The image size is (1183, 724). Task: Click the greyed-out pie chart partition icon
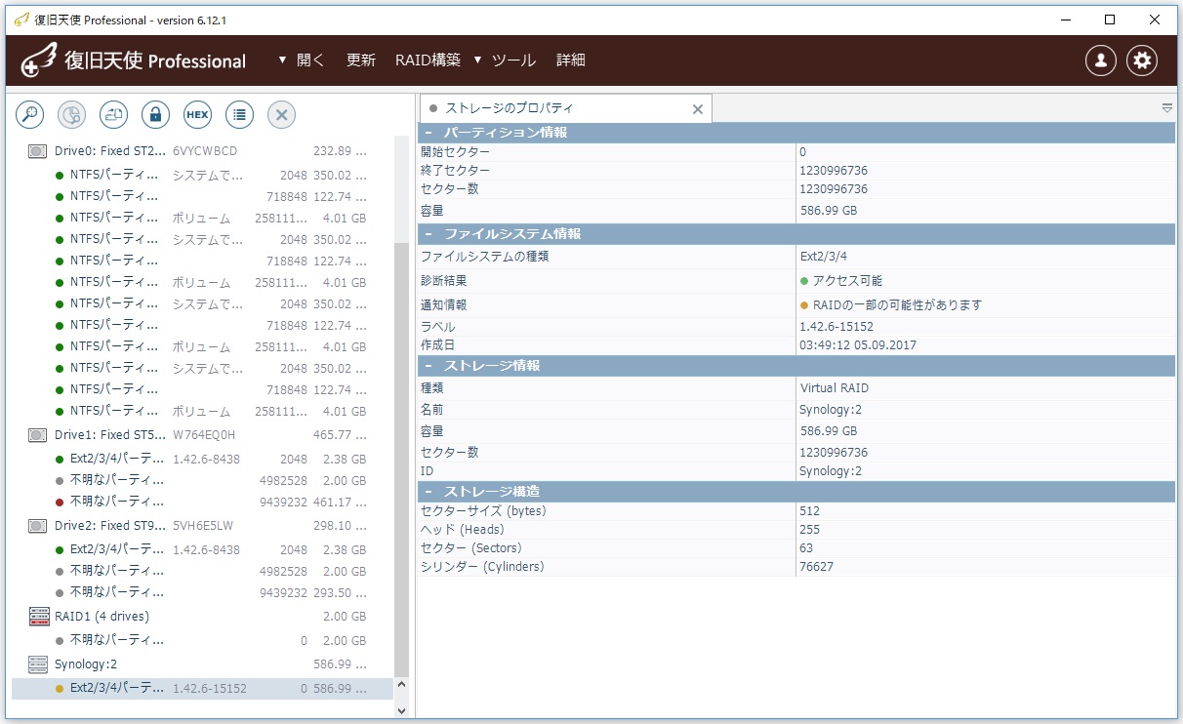click(72, 114)
